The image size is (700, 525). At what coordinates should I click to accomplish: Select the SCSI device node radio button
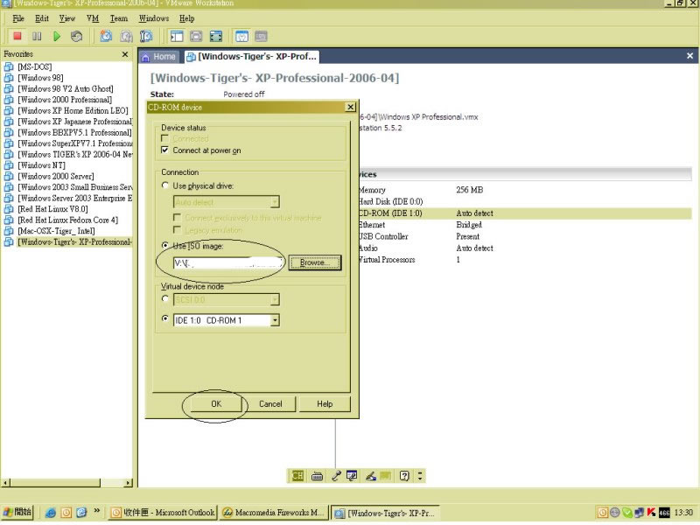165,298
